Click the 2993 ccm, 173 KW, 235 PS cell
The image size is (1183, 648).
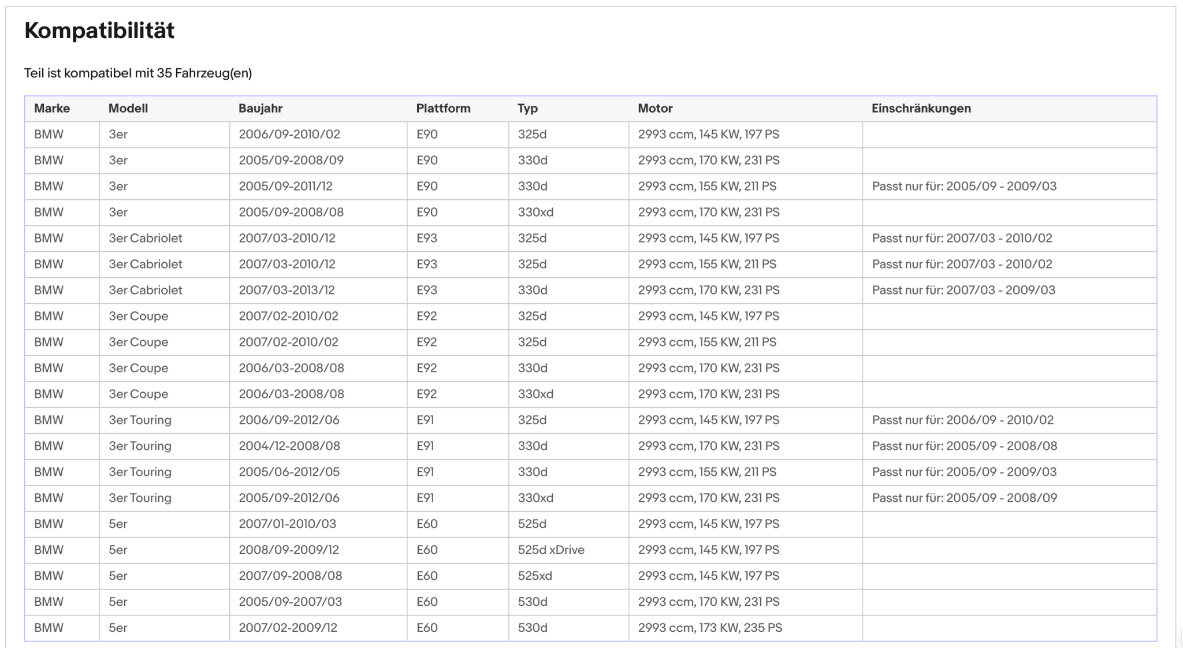click(710, 628)
